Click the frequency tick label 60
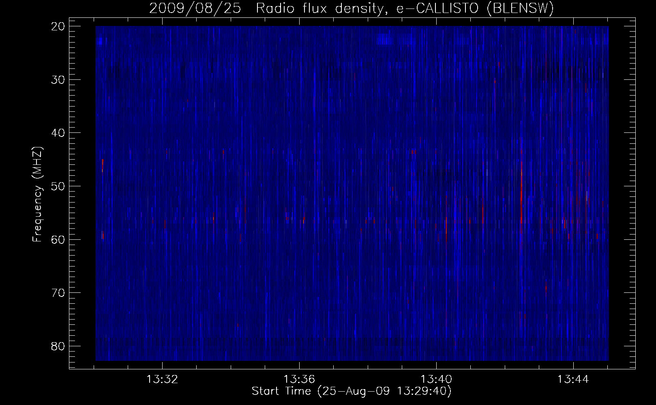656x405 pixels. click(x=58, y=239)
